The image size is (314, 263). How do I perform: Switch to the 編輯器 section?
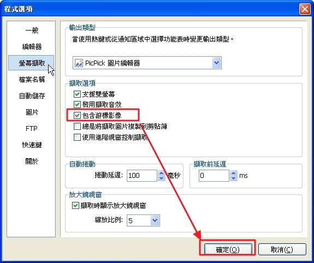[32, 46]
